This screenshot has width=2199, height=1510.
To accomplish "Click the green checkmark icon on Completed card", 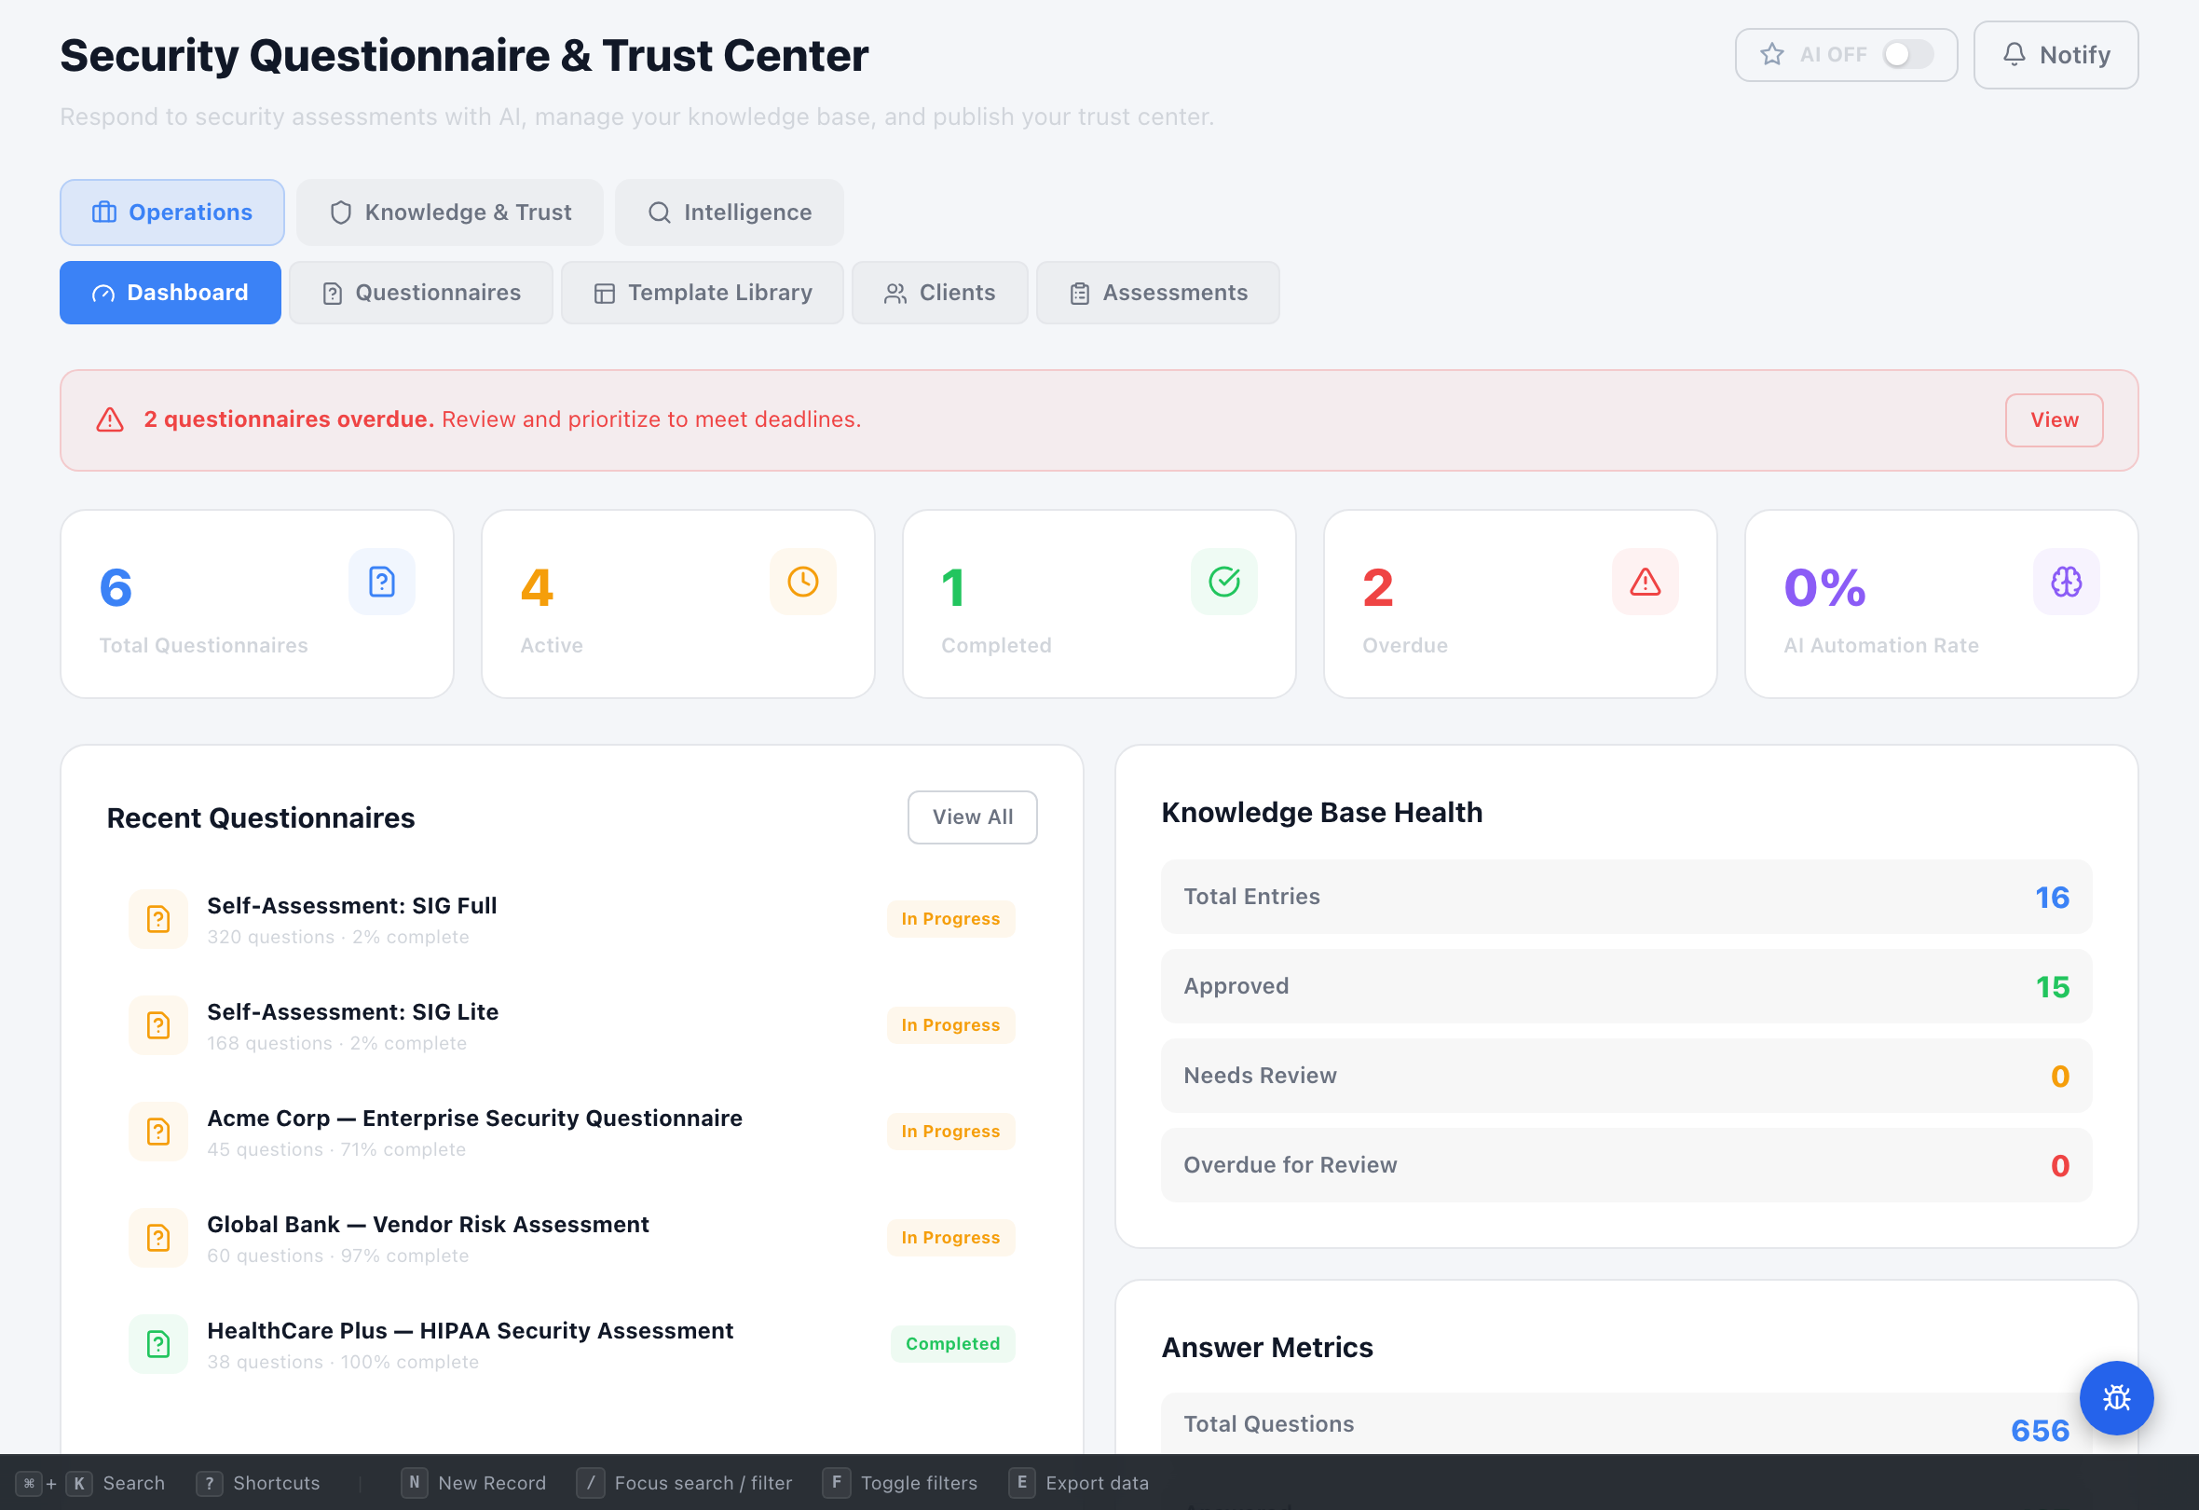I will 1223,582.
